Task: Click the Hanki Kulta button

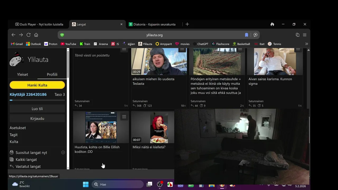Action: tap(37, 85)
